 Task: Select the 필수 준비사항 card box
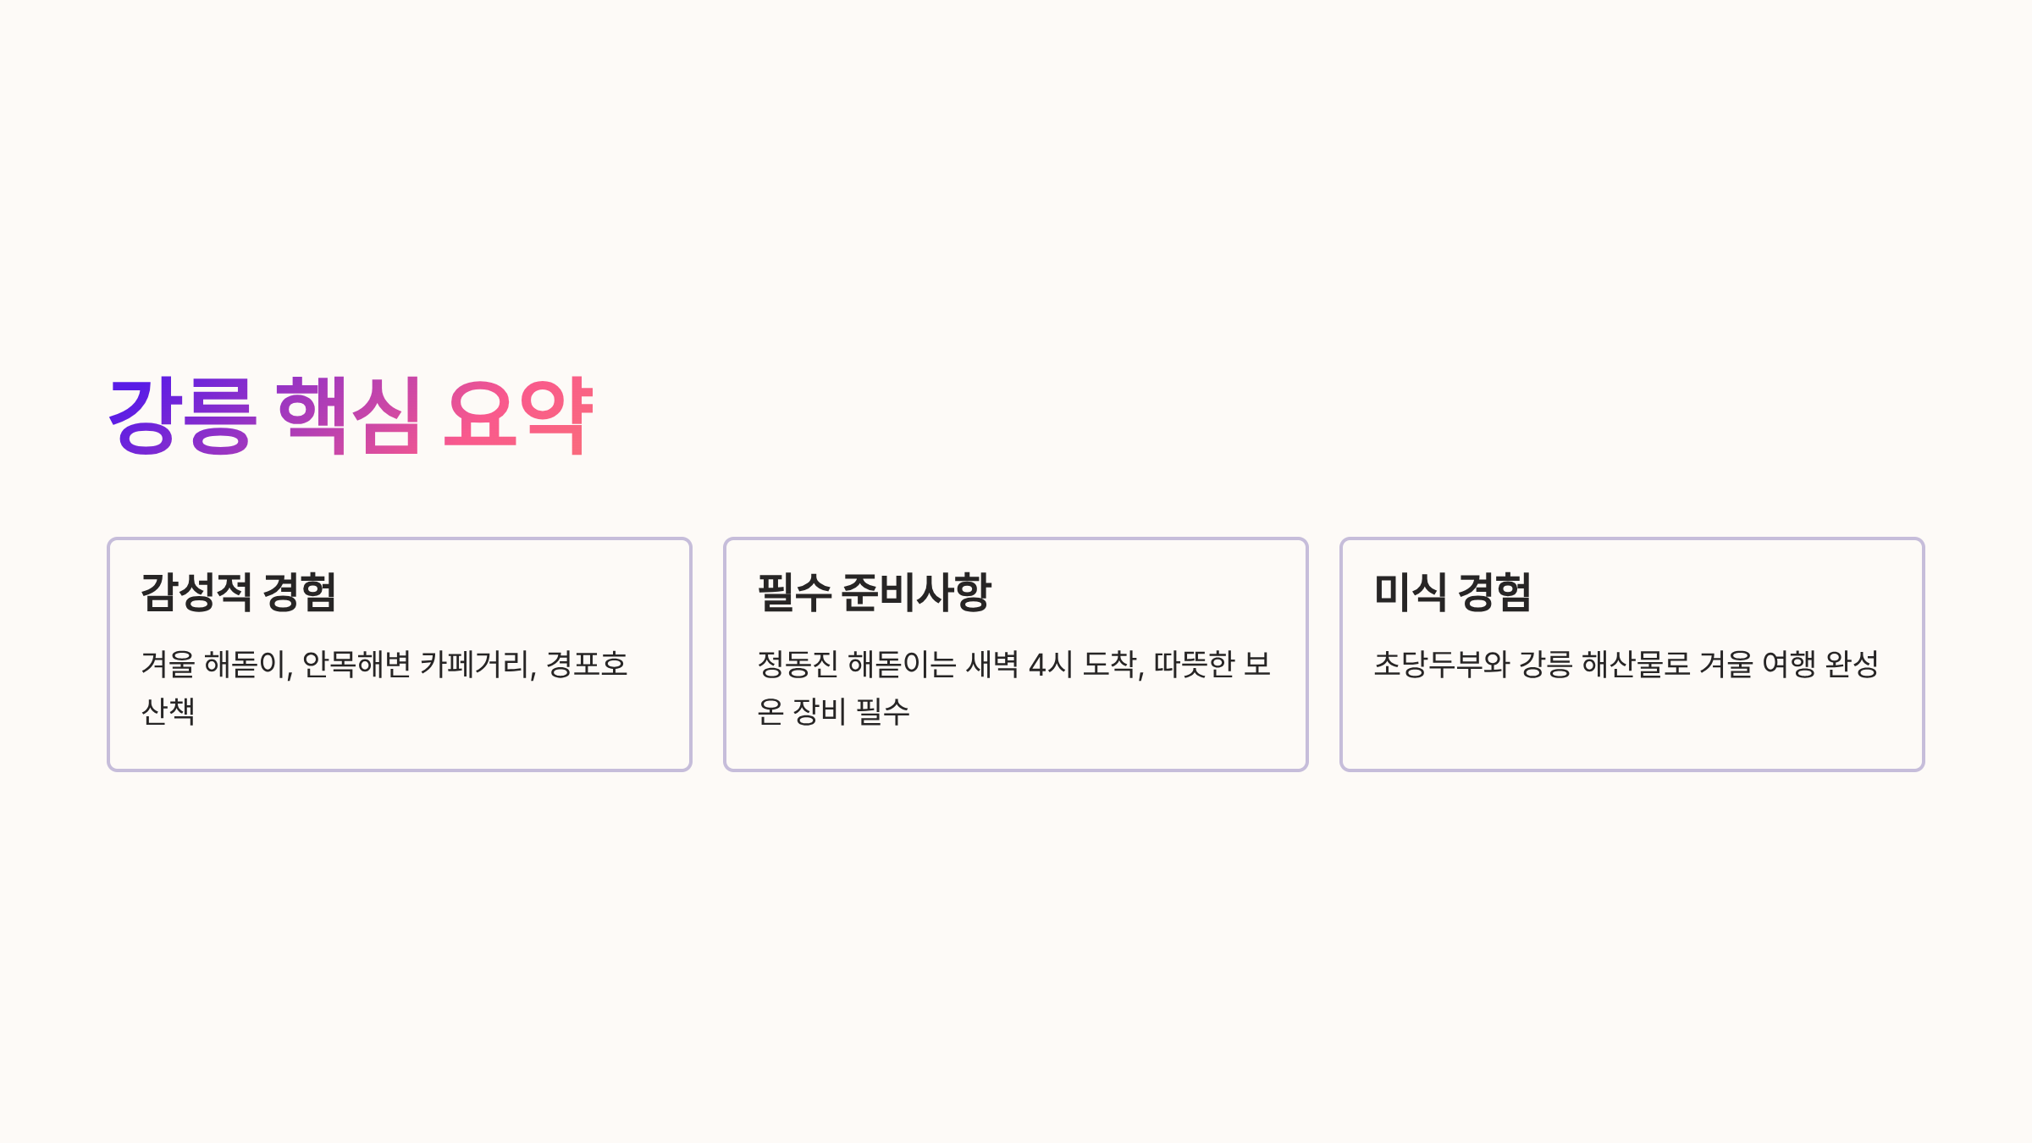[1016, 654]
